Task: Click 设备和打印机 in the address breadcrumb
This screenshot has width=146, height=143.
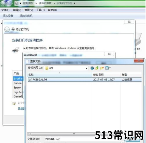Action: coord(64,3)
